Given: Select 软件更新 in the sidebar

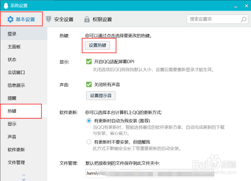Looking at the screenshot, I should click(x=24, y=149).
